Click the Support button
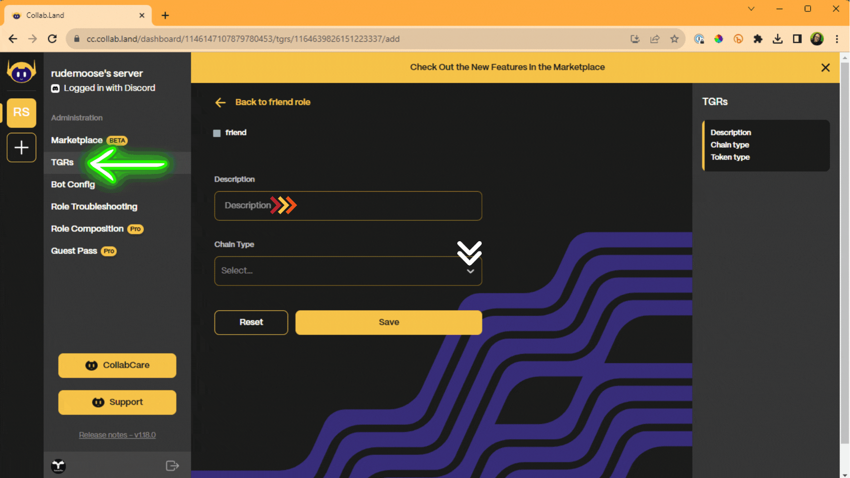The height and width of the screenshot is (478, 850). [117, 402]
